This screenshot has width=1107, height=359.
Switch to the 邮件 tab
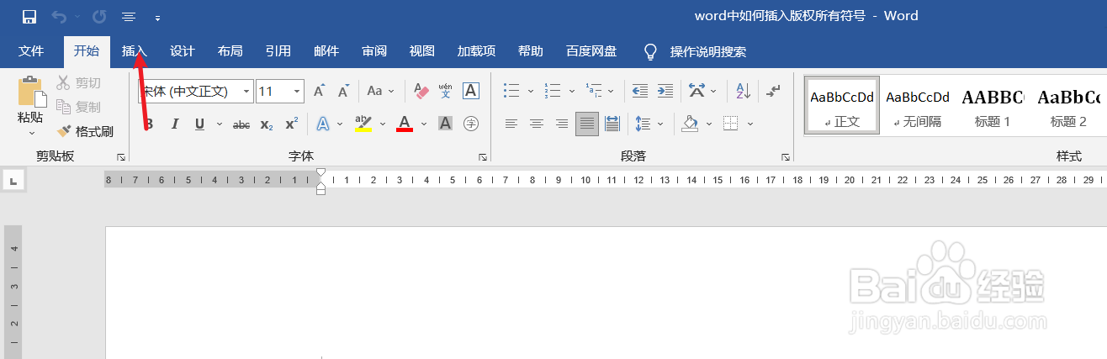pos(326,51)
